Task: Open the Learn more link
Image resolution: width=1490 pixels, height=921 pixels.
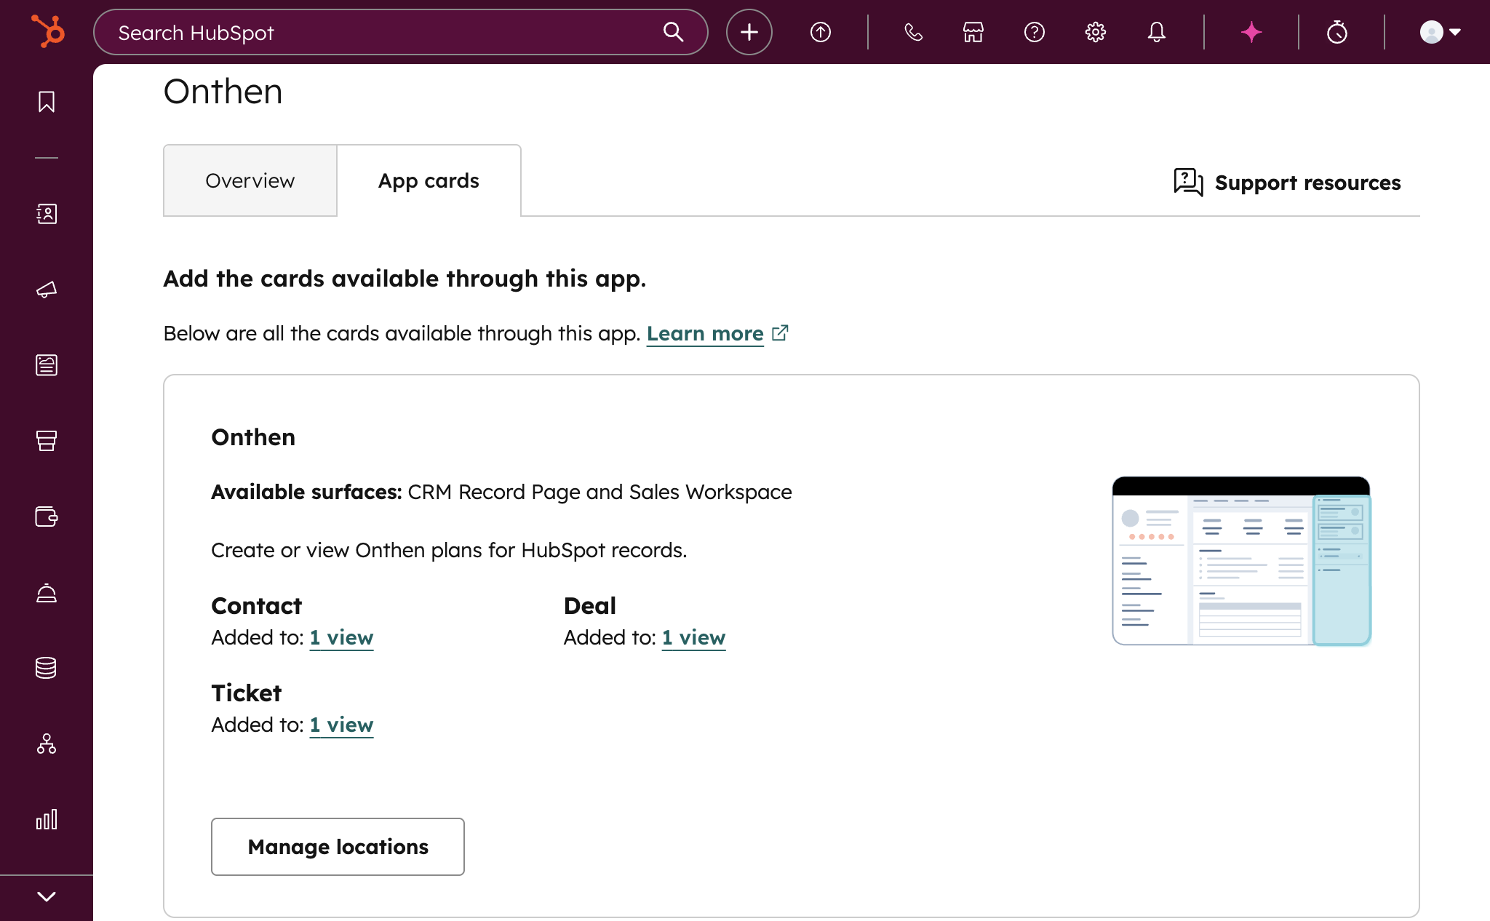Action: [x=705, y=334]
